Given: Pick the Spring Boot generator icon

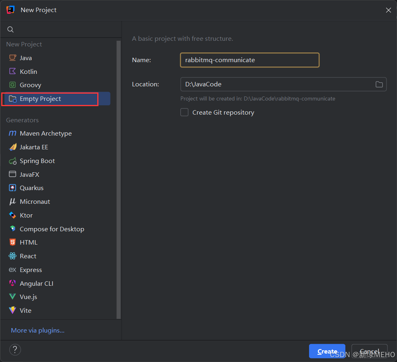Looking at the screenshot, I should pos(13,161).
